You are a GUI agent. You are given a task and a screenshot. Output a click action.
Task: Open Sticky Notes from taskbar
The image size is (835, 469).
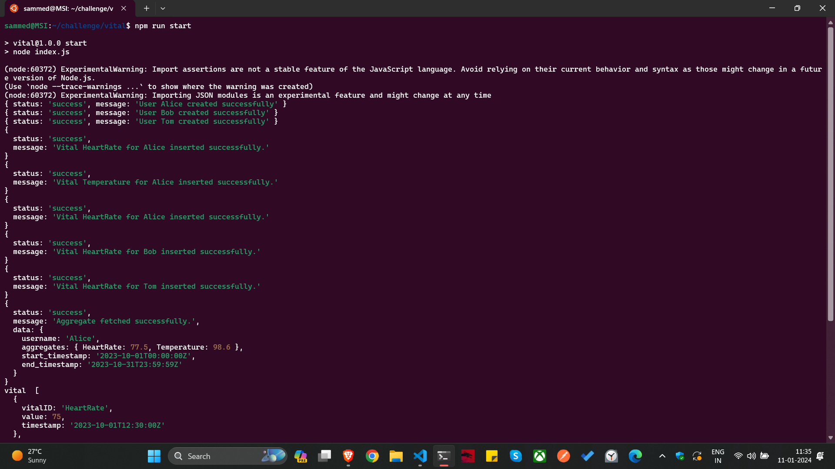(492, 456)
